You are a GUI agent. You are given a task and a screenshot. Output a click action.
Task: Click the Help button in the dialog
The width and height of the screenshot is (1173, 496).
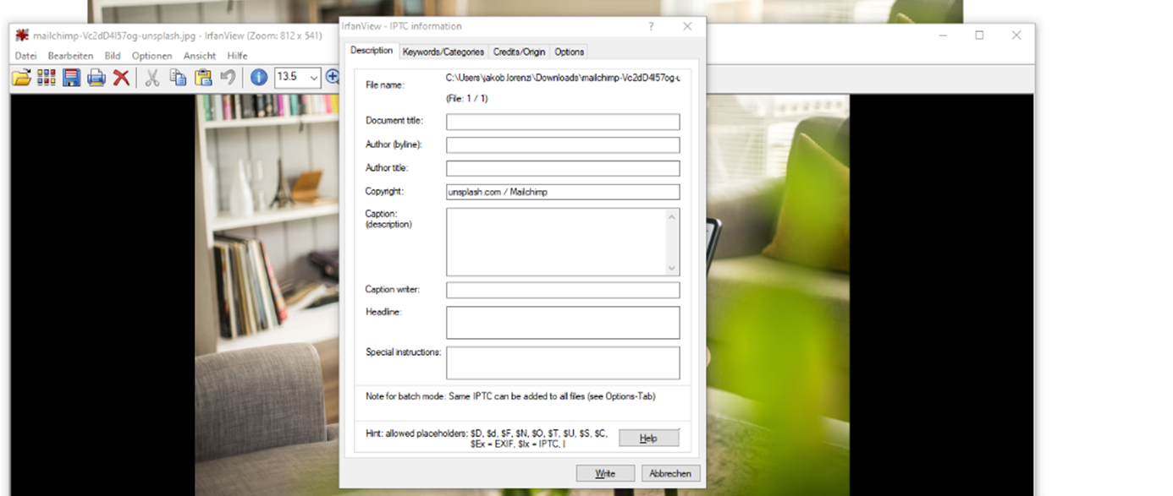click(648, 438)
